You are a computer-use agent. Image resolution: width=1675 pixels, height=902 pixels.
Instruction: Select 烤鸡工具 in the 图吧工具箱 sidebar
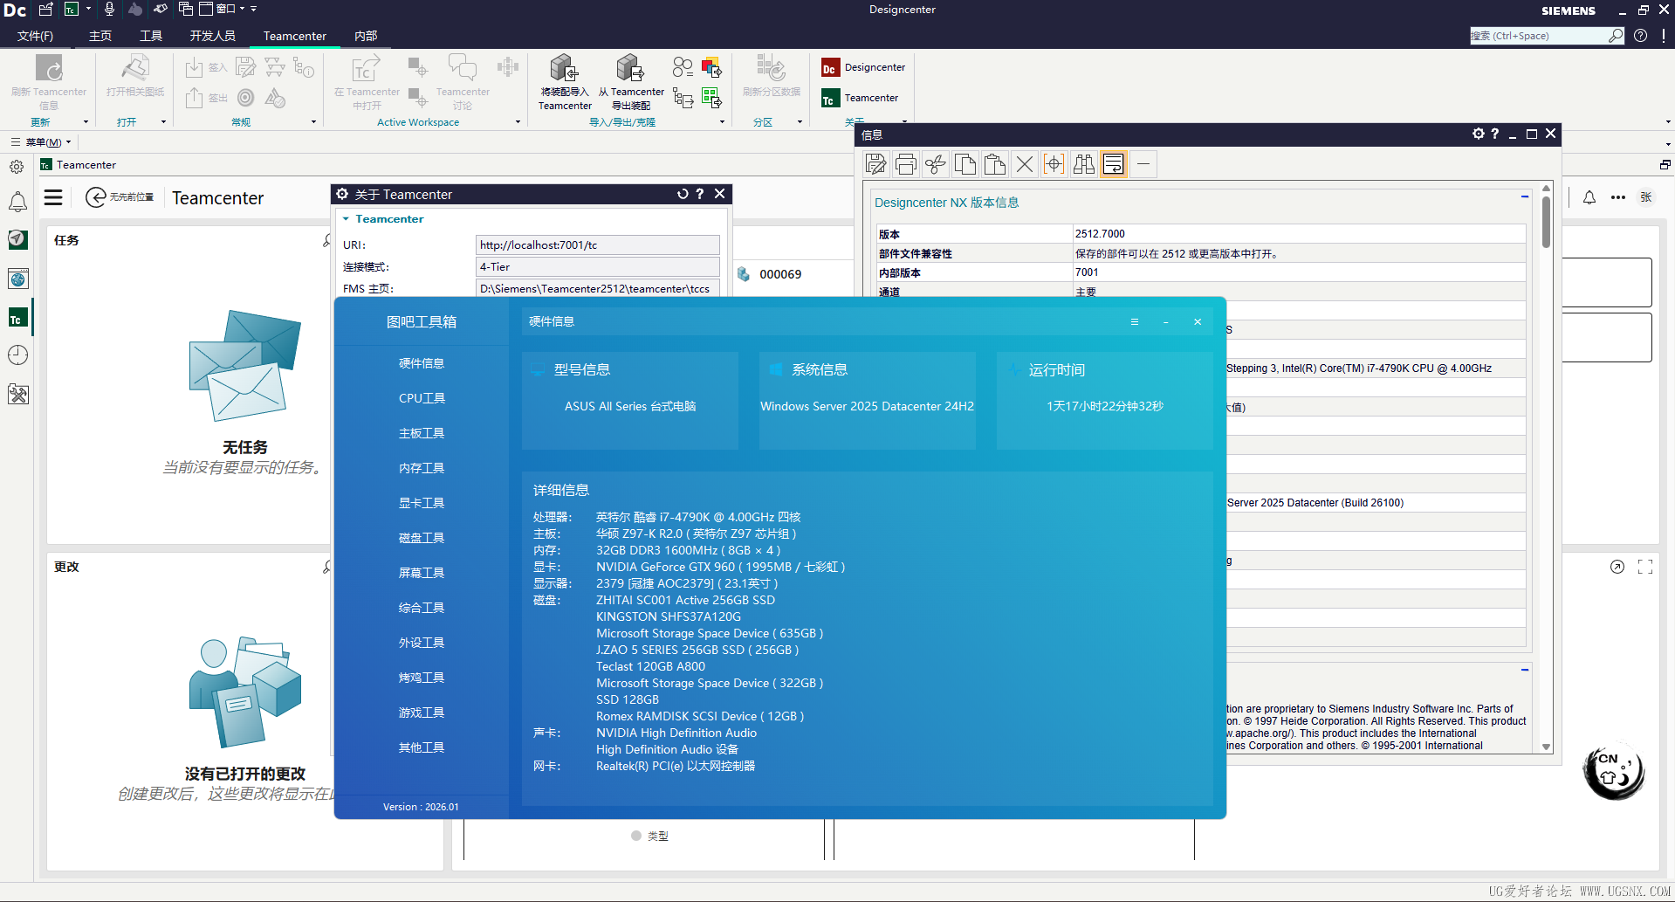pos(422,678)
